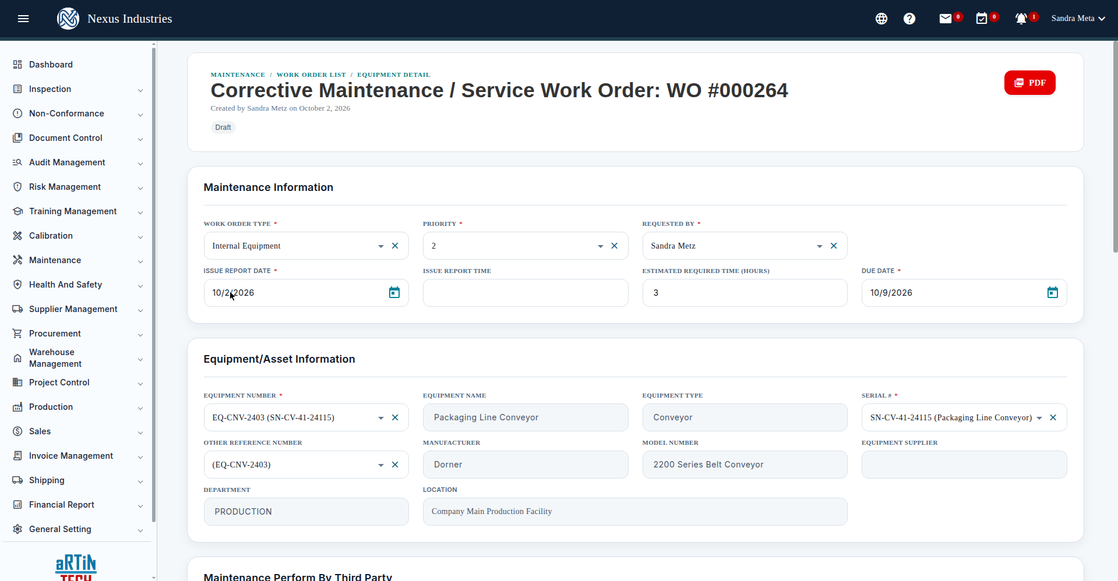Expand Health And Safety sidebar menu

(78, 285)
